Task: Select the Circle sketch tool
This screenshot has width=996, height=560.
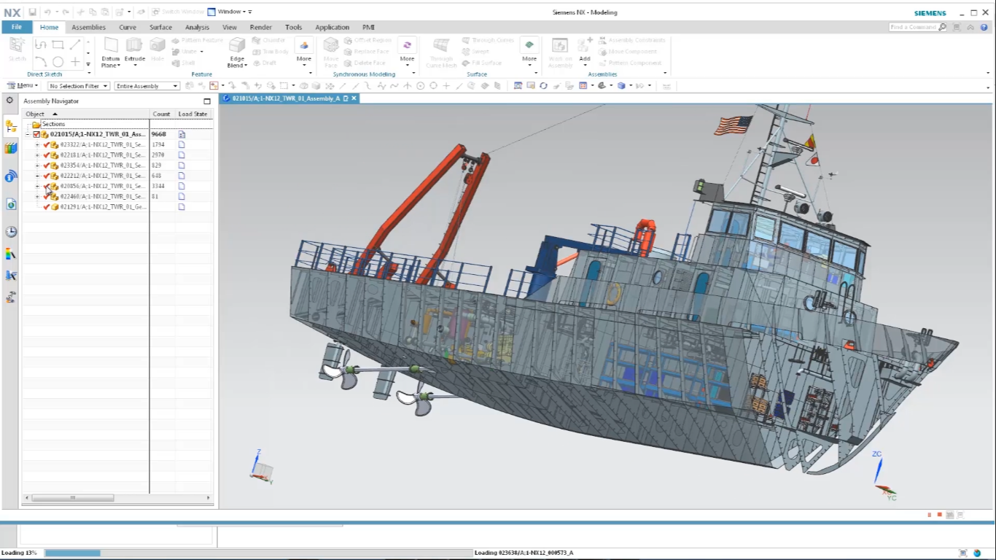Action: 58,62
